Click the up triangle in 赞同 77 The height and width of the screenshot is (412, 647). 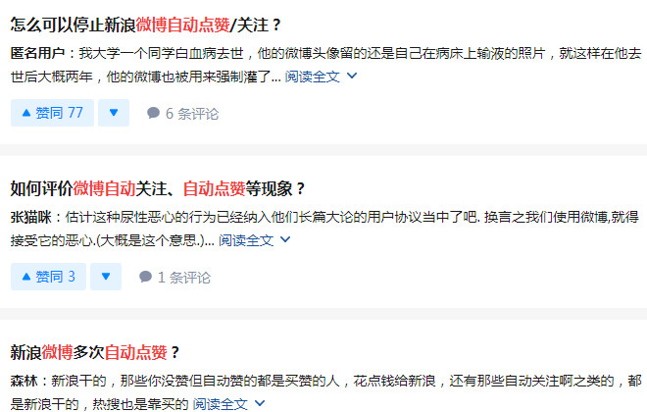[x=26, y=112]
